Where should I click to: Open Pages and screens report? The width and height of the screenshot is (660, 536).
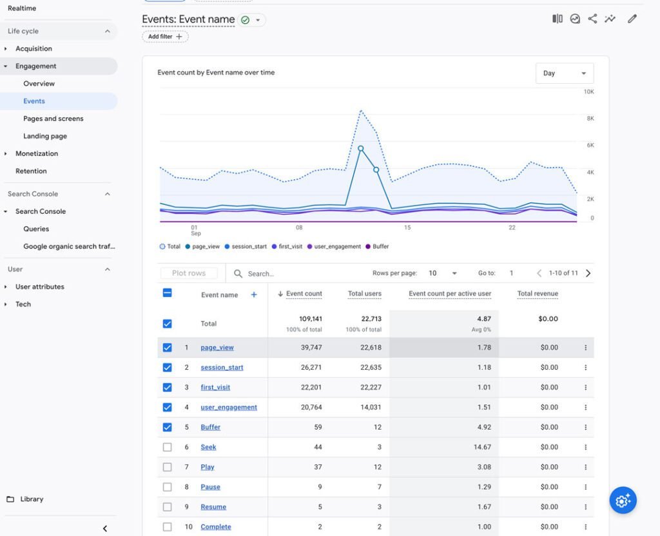click(53, 119)
